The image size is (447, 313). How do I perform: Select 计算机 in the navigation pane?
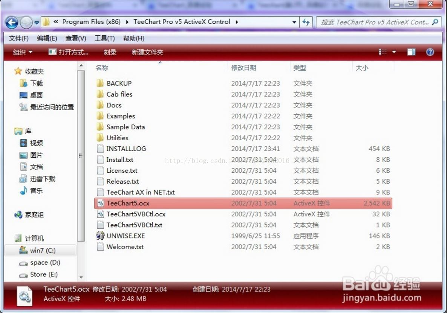click(29, 238)
